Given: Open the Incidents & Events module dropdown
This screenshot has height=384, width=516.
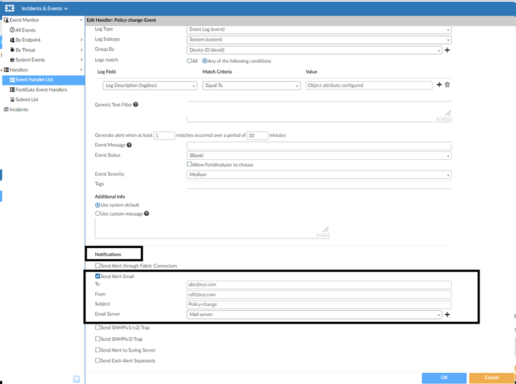Looking at the screenshot, I should [x=44, y=9].
